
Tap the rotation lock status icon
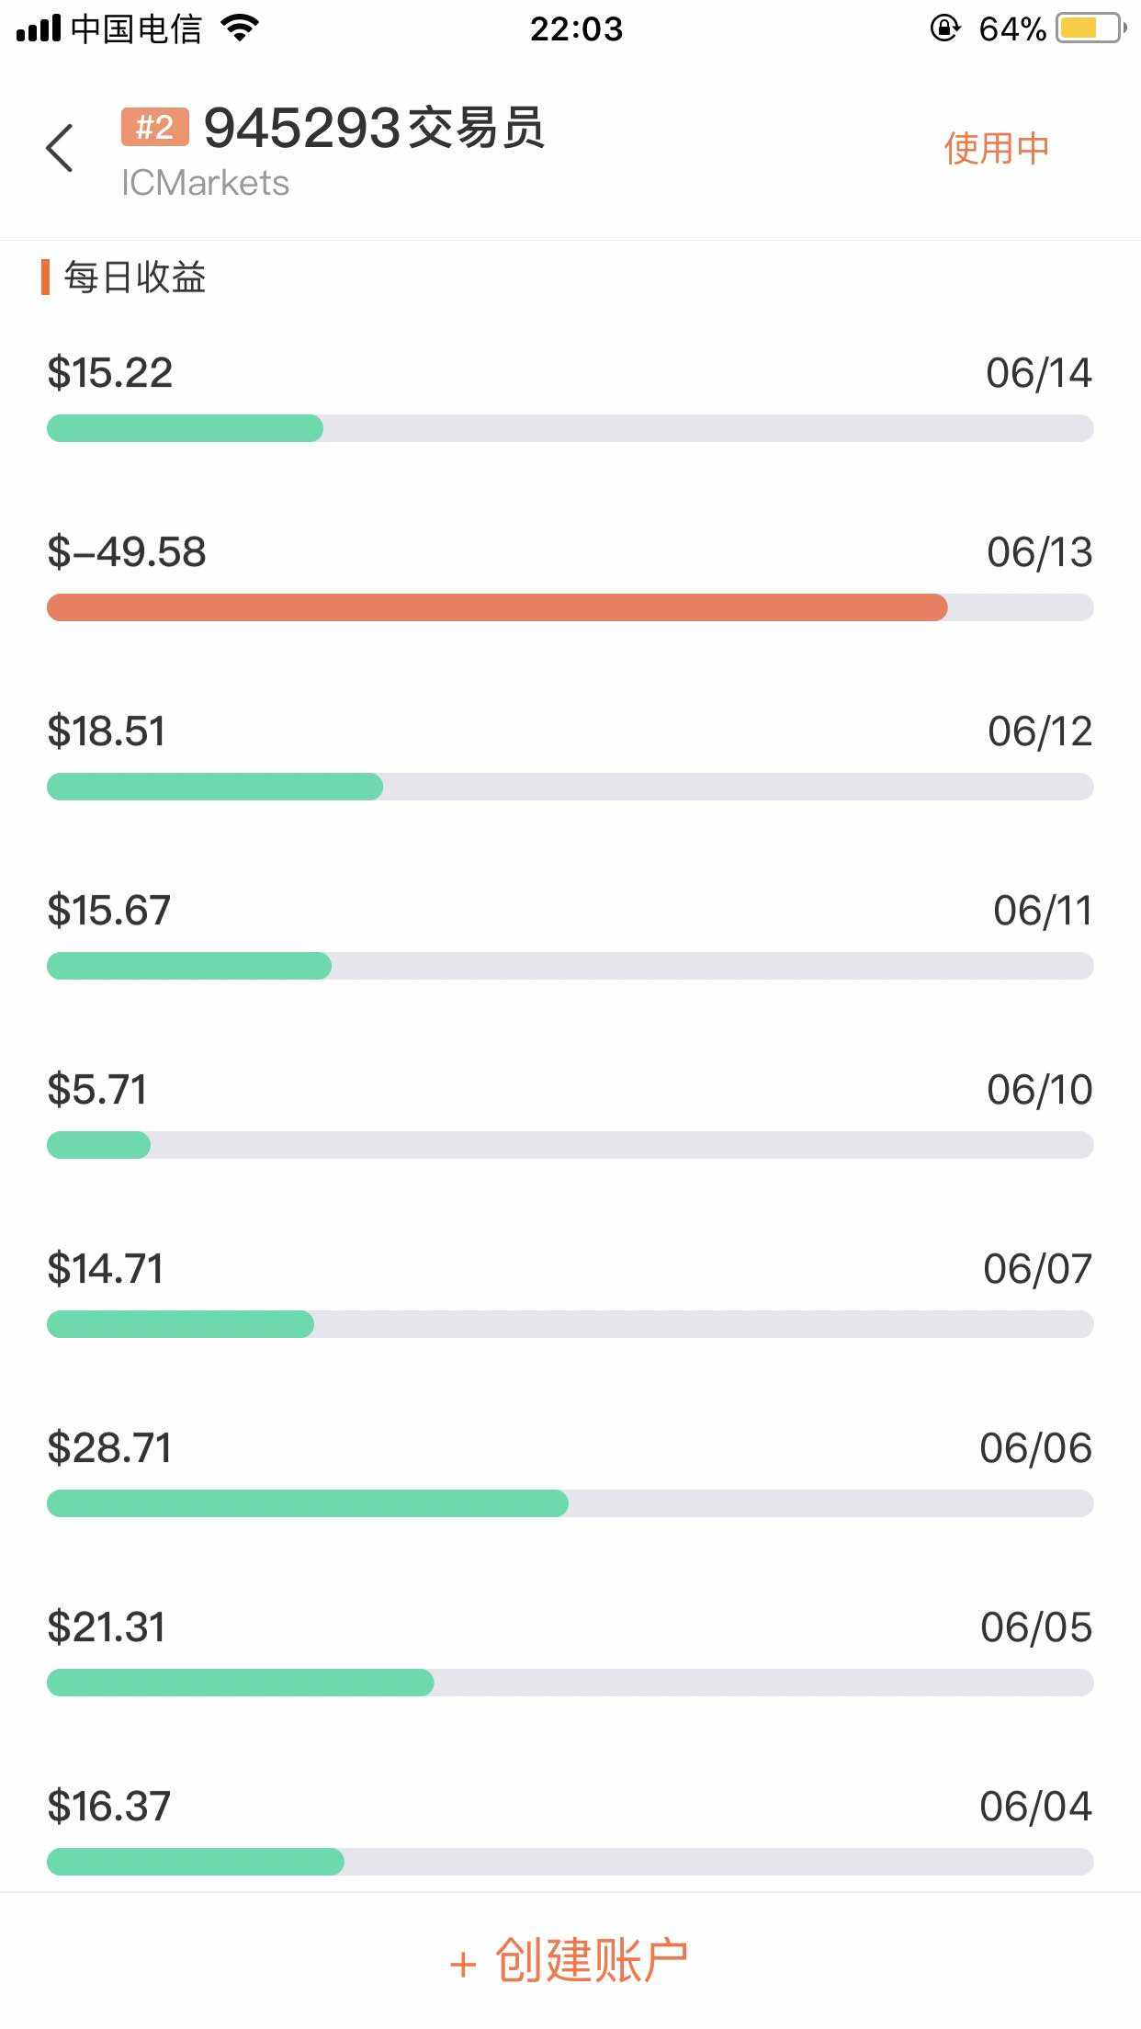[x=944, y=28]
